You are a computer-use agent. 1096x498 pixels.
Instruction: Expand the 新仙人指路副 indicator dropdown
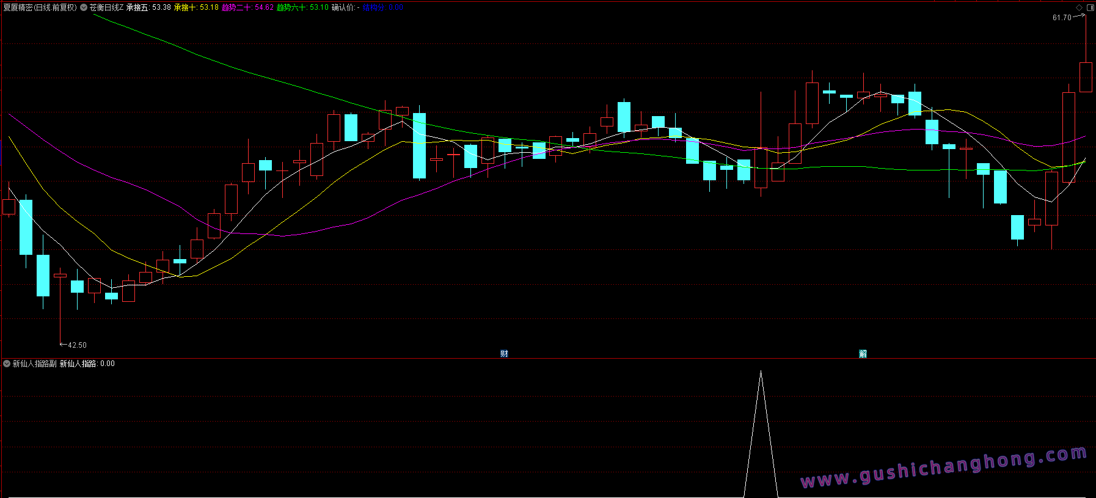point(7,364)
